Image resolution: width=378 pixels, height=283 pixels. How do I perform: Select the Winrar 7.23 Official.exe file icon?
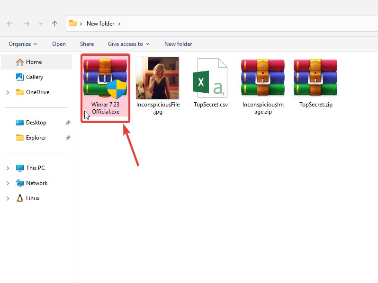pos(105,78)
